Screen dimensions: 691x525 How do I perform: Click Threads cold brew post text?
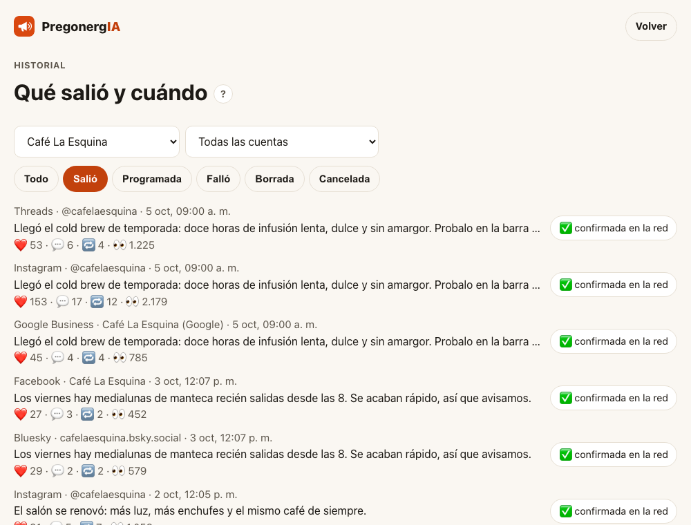[x=277, y=228]
